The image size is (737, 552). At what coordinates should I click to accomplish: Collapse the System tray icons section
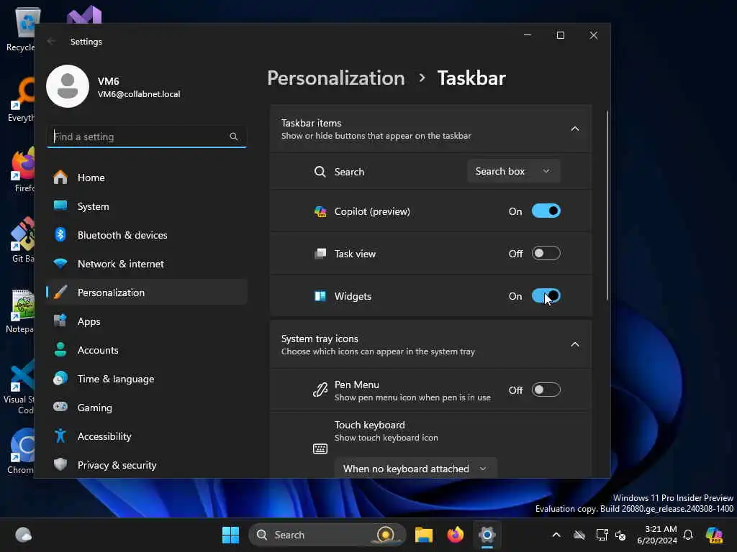point(575,344)
